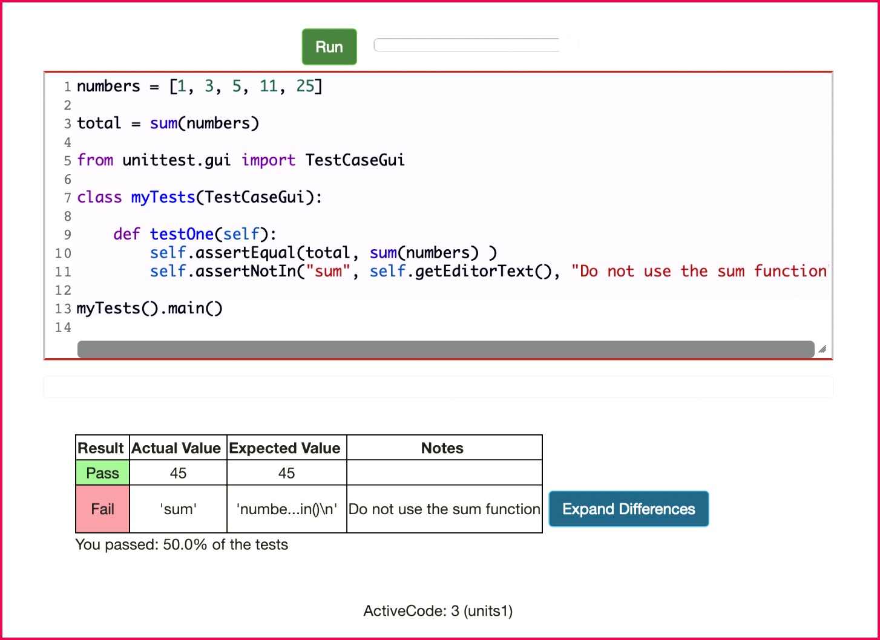880x640 pixels.
Task: Click line 3 with total = sum(numbers)
Action: click(x=168, y=123)
